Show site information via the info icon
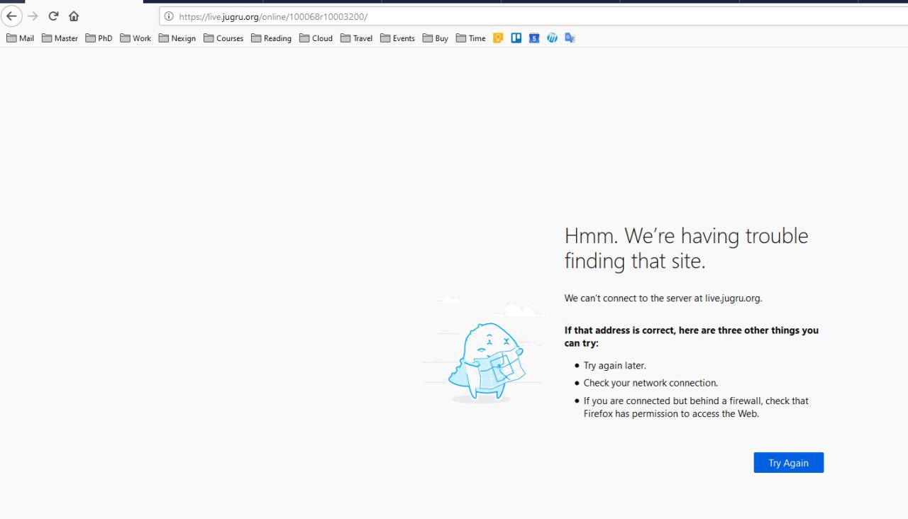 pos(169,16)
